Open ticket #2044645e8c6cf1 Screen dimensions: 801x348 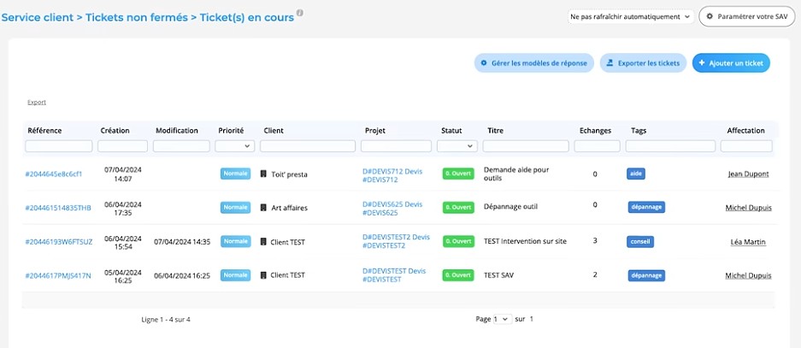click(x=54, y=174)
